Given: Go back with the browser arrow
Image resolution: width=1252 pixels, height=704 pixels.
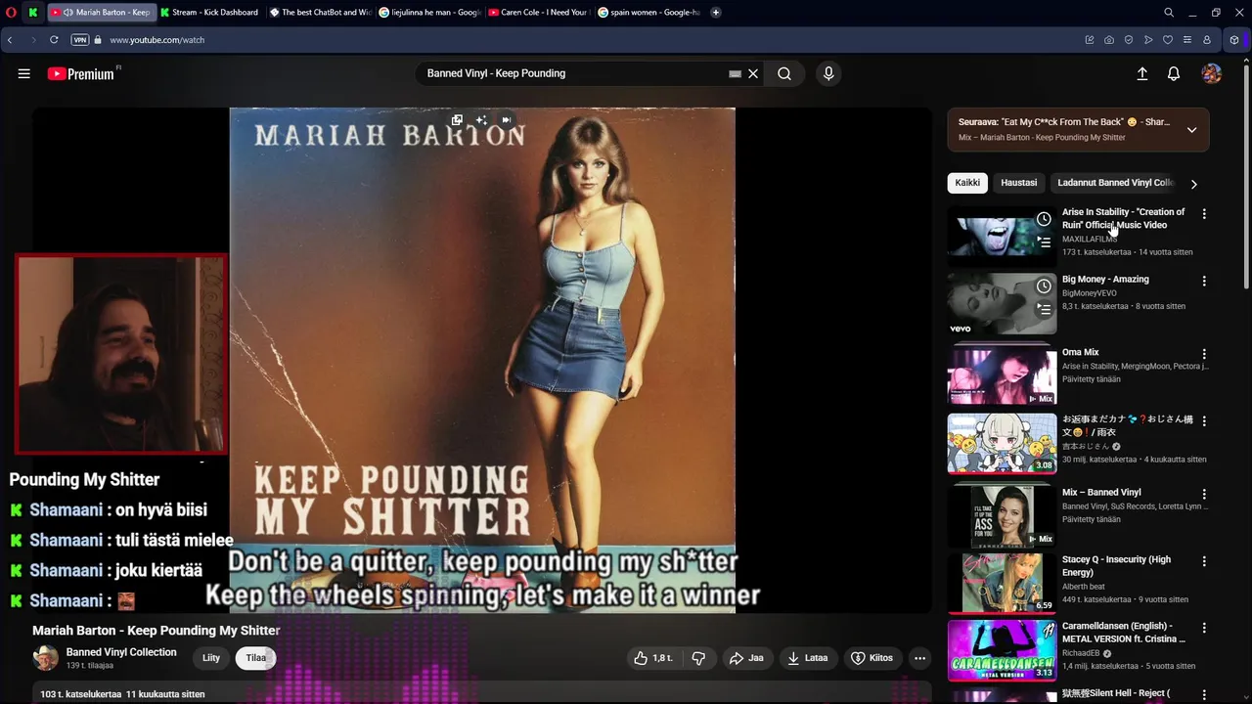Looking at the screenshot, I should pos(10,40).
